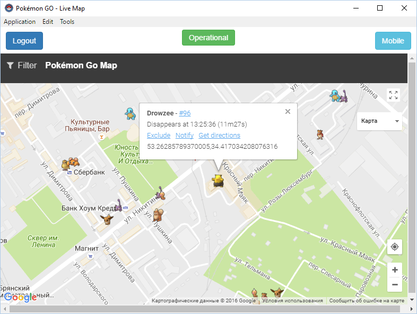Click the Банк Хоум Кредит ATM icon
Image resolution: width=417 pixels, height=314 pixels.
(x=126, y=208)
